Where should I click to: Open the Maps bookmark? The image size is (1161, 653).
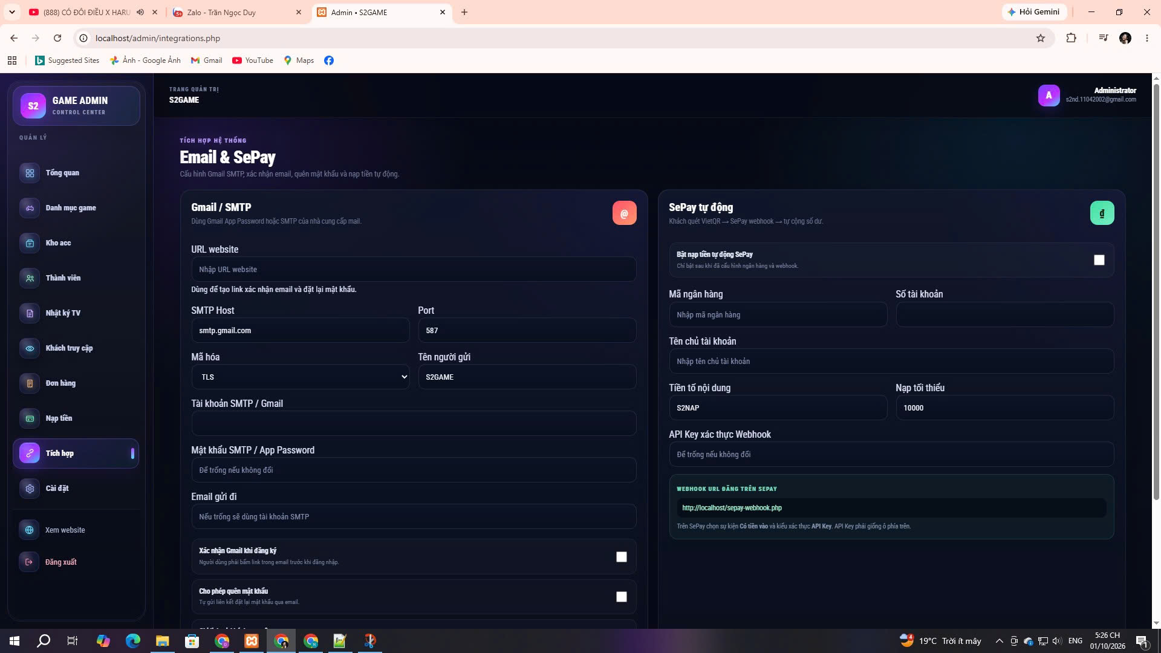pyautogui.click(x=299, y=60)
